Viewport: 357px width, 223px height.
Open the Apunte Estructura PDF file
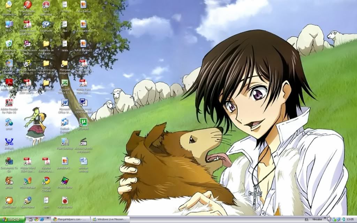click(46, 165)
